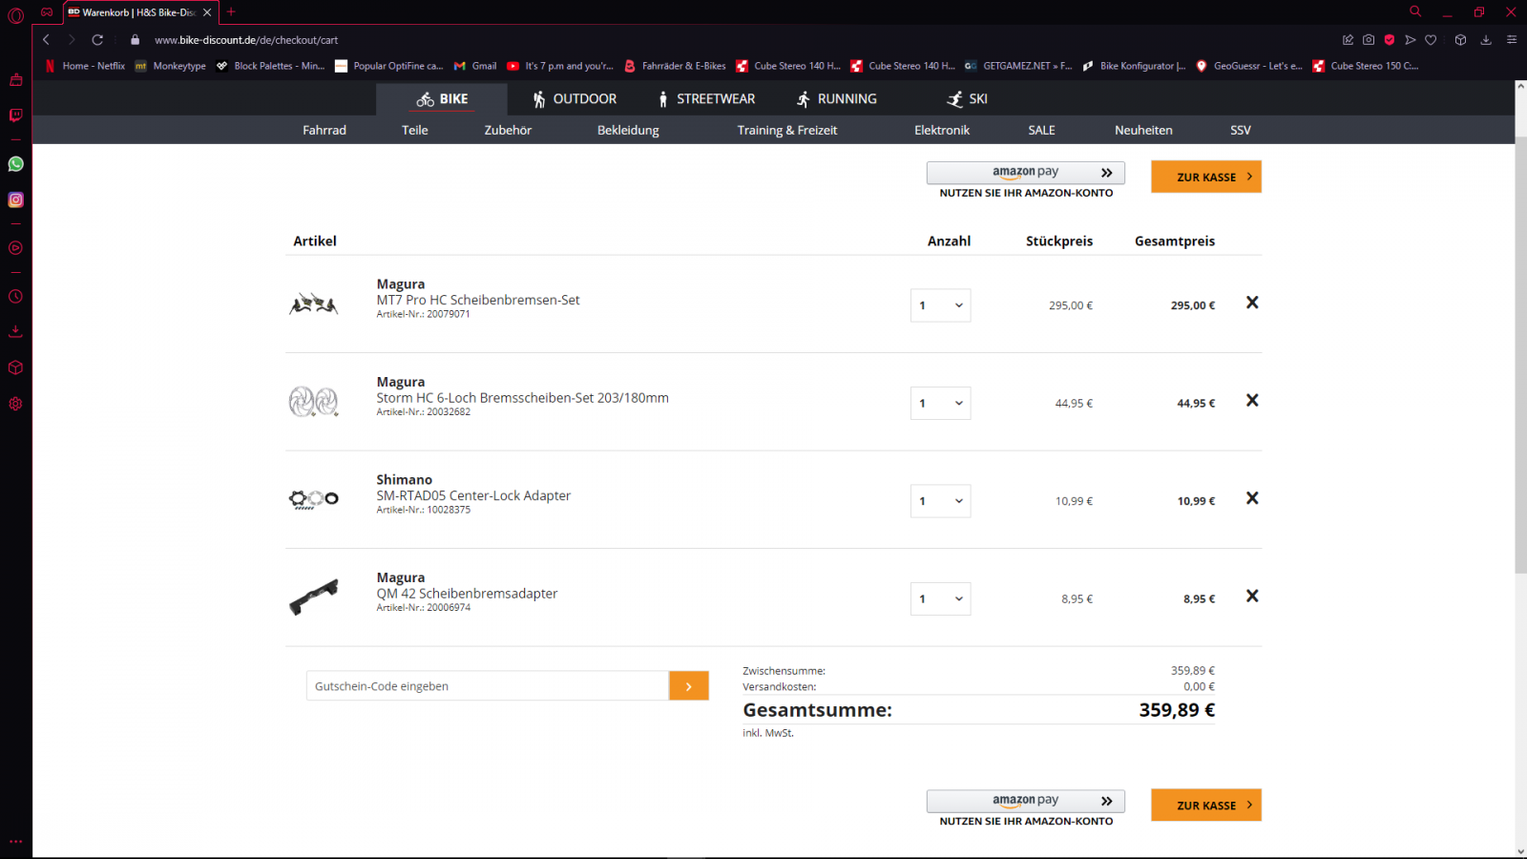
Task: Click the Opera menu logo
Action: point(15,15)
